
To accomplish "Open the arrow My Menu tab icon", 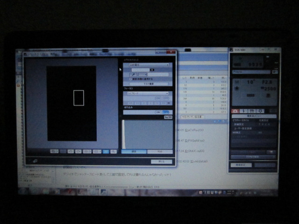I will [260, 111].
